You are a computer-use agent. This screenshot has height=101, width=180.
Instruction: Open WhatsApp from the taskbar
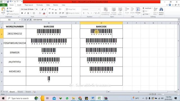click(67, 98)
